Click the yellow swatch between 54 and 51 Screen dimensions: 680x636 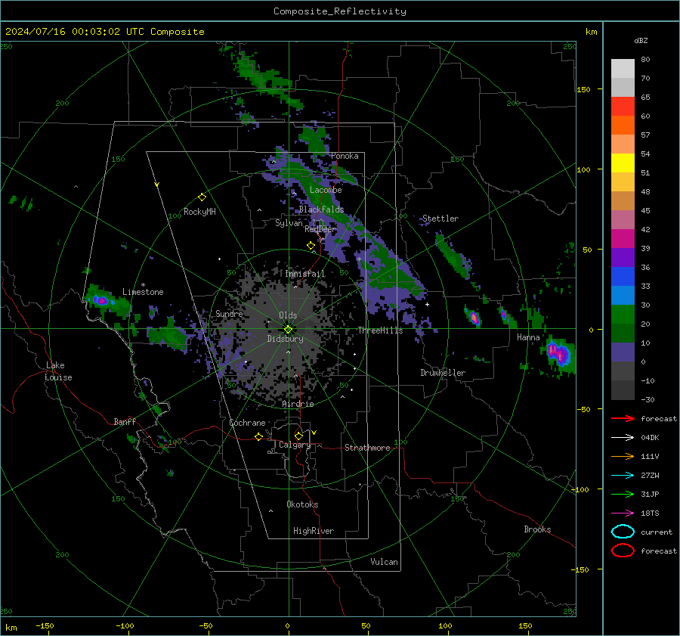[623, 163]
